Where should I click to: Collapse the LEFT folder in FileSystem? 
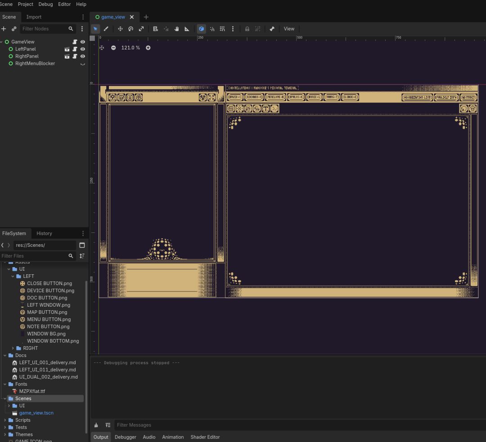pyautogui.click(x=13, y=276)
